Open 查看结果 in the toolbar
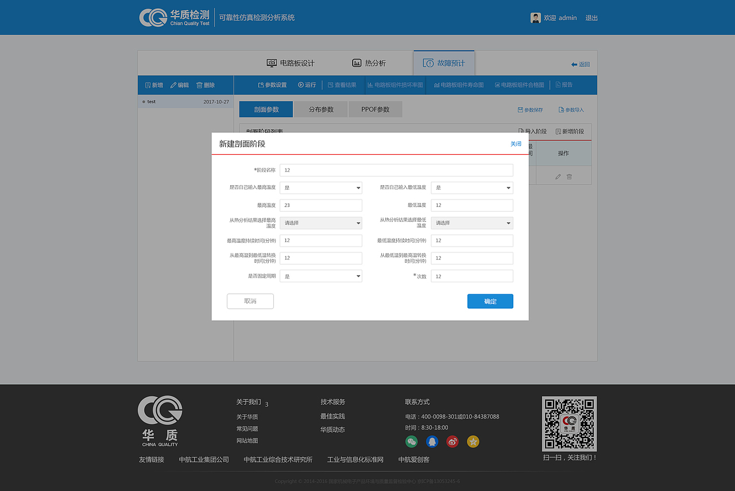The image size is (735, 491). pos(342,85)
